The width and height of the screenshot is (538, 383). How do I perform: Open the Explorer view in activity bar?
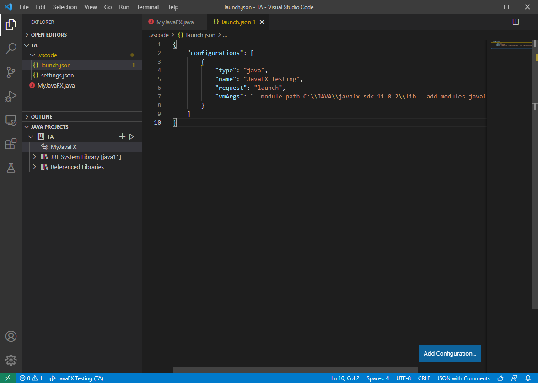[11, 25]
